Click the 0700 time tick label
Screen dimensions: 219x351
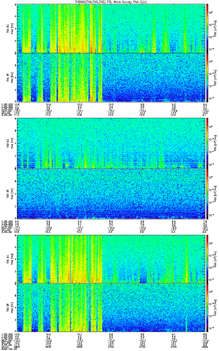tap(111, 347)
